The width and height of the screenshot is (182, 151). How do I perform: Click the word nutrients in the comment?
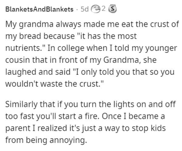tap(23, 48)
